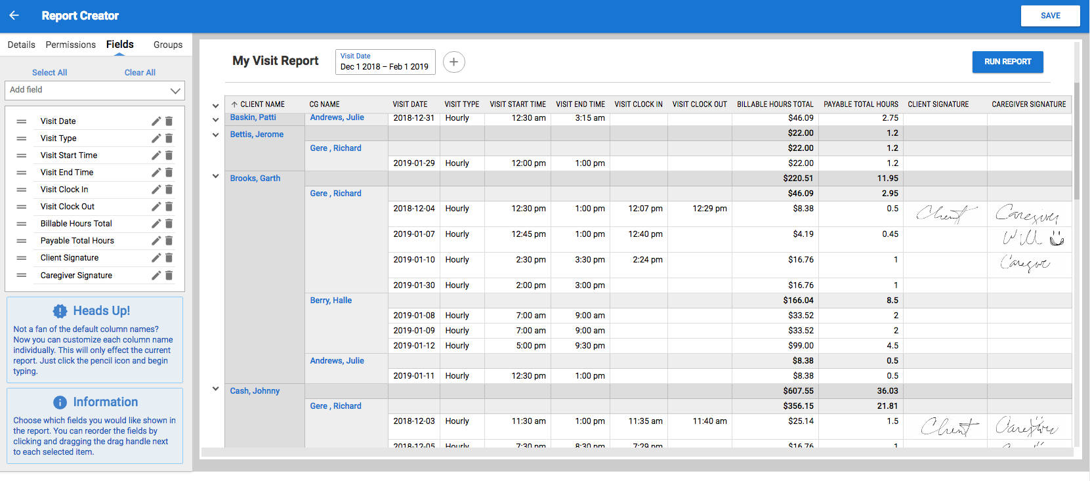Viewport: 1090px width, 481px height.
Task: Collapse the Bettis, Jerome group
Action: tap(215, 135)
